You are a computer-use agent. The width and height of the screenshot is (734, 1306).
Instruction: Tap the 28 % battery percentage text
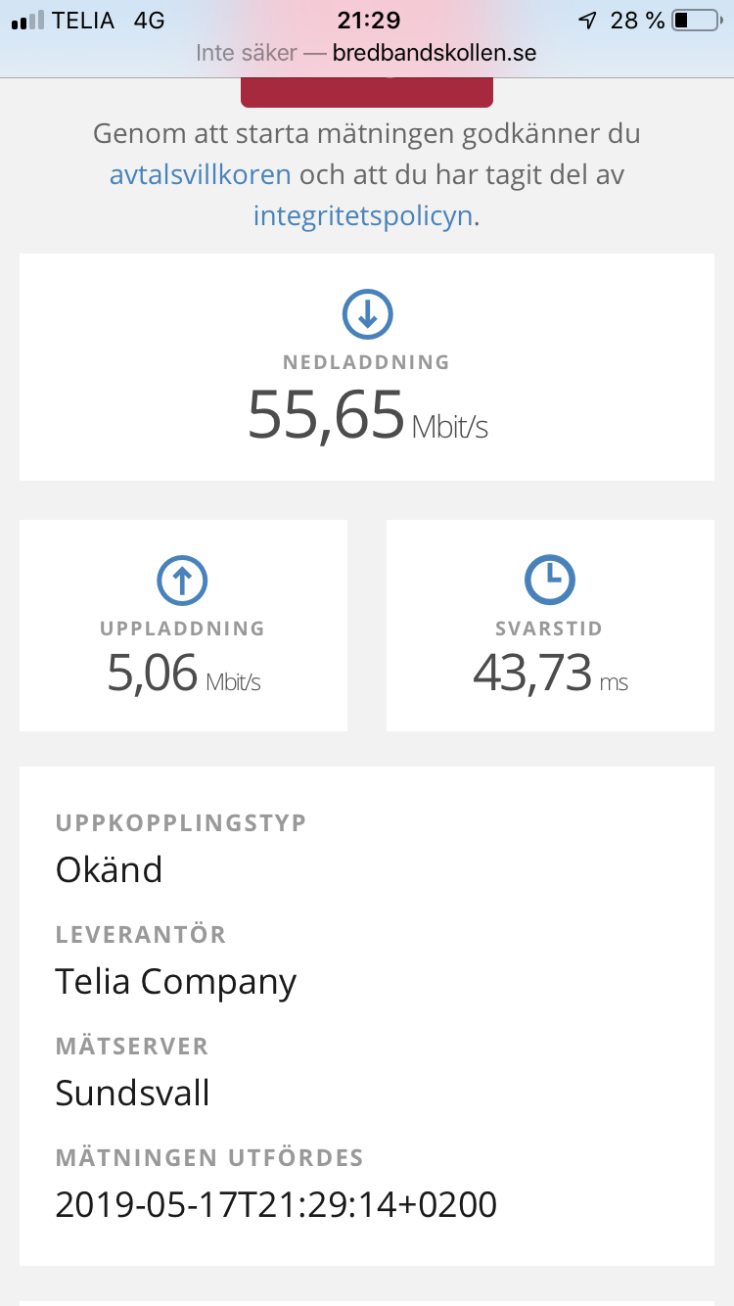(637, 21)
